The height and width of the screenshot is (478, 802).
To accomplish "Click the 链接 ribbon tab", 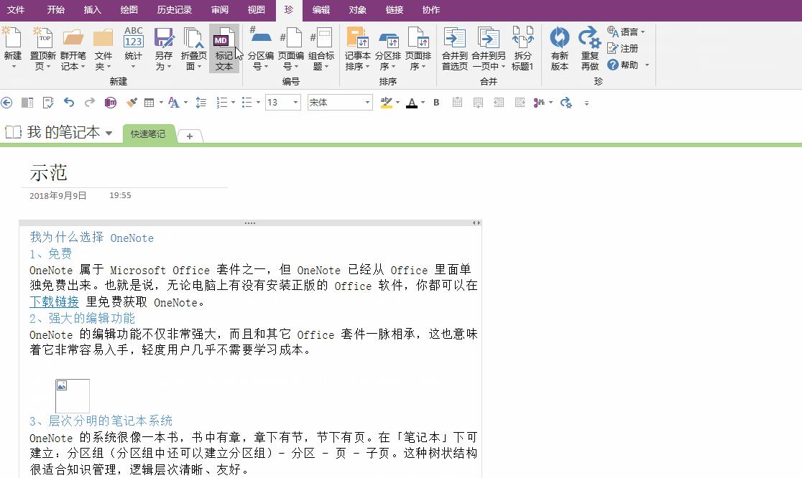I will pyautogui.click(x=395, y=10).
